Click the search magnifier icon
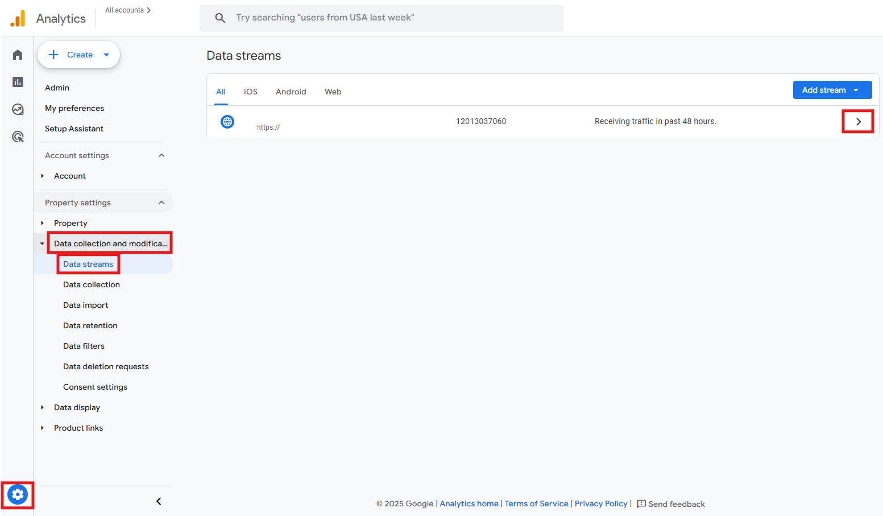 [x=220, y=18]
